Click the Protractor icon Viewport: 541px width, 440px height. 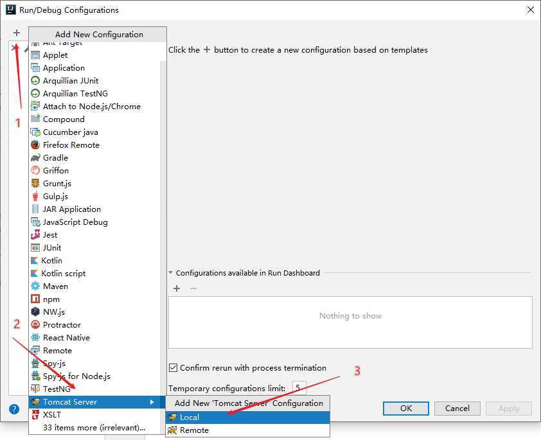[35, 324]
